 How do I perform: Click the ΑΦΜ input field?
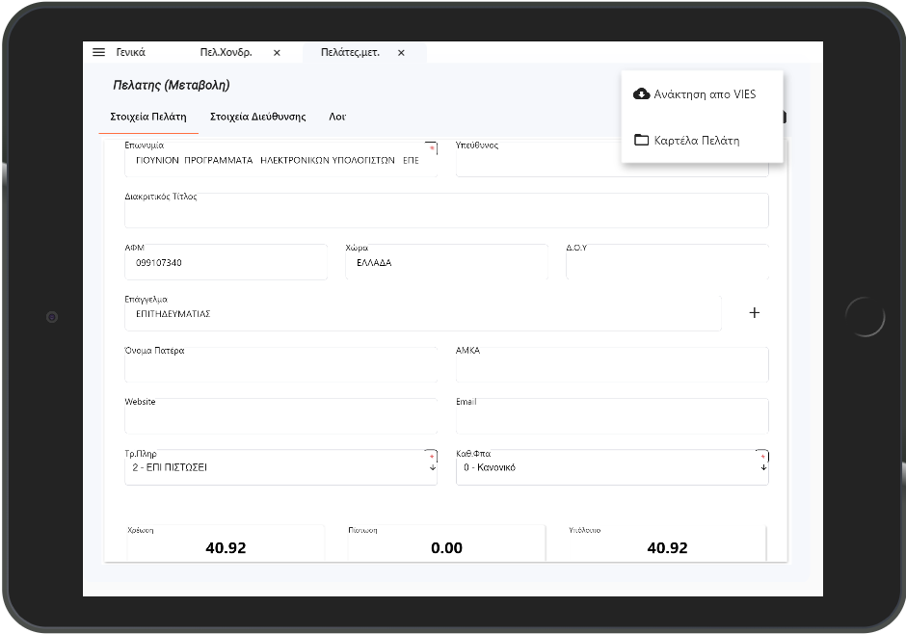[x=226, y=263]
